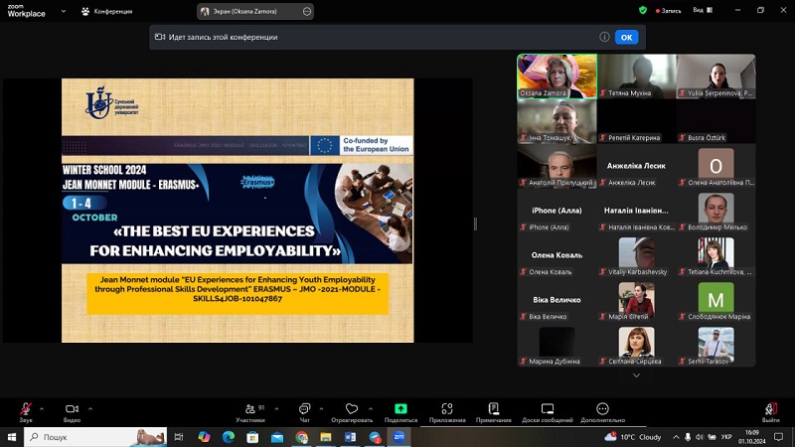Select Олена Коваль participant tile
Image resolution: width=795 pixels, height=447 pixels.
click(x=556, y=255)
